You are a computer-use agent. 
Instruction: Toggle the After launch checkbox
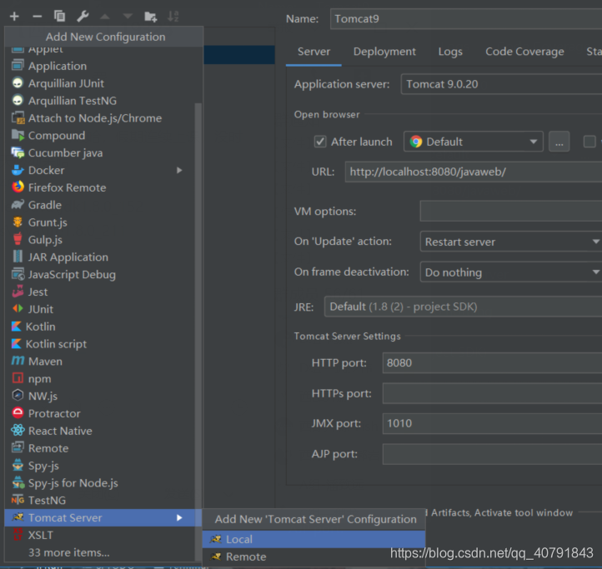coord(320,142)
